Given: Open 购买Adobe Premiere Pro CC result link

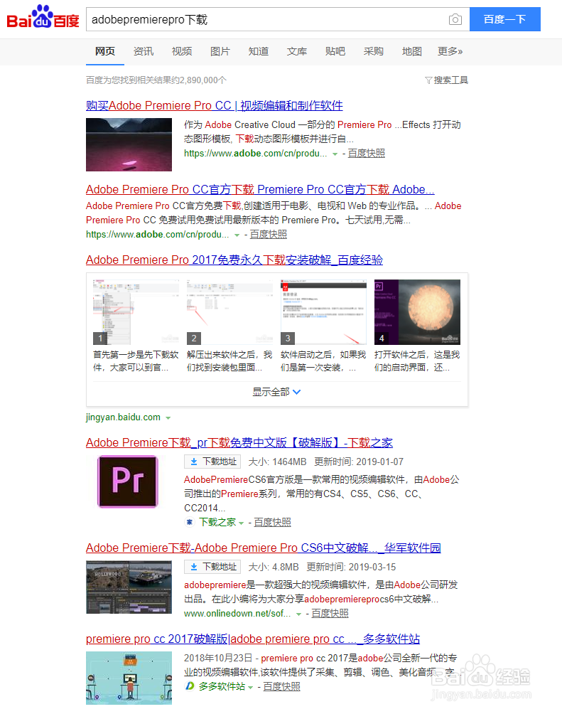Looking at the screenshot, I should [215, 106].
